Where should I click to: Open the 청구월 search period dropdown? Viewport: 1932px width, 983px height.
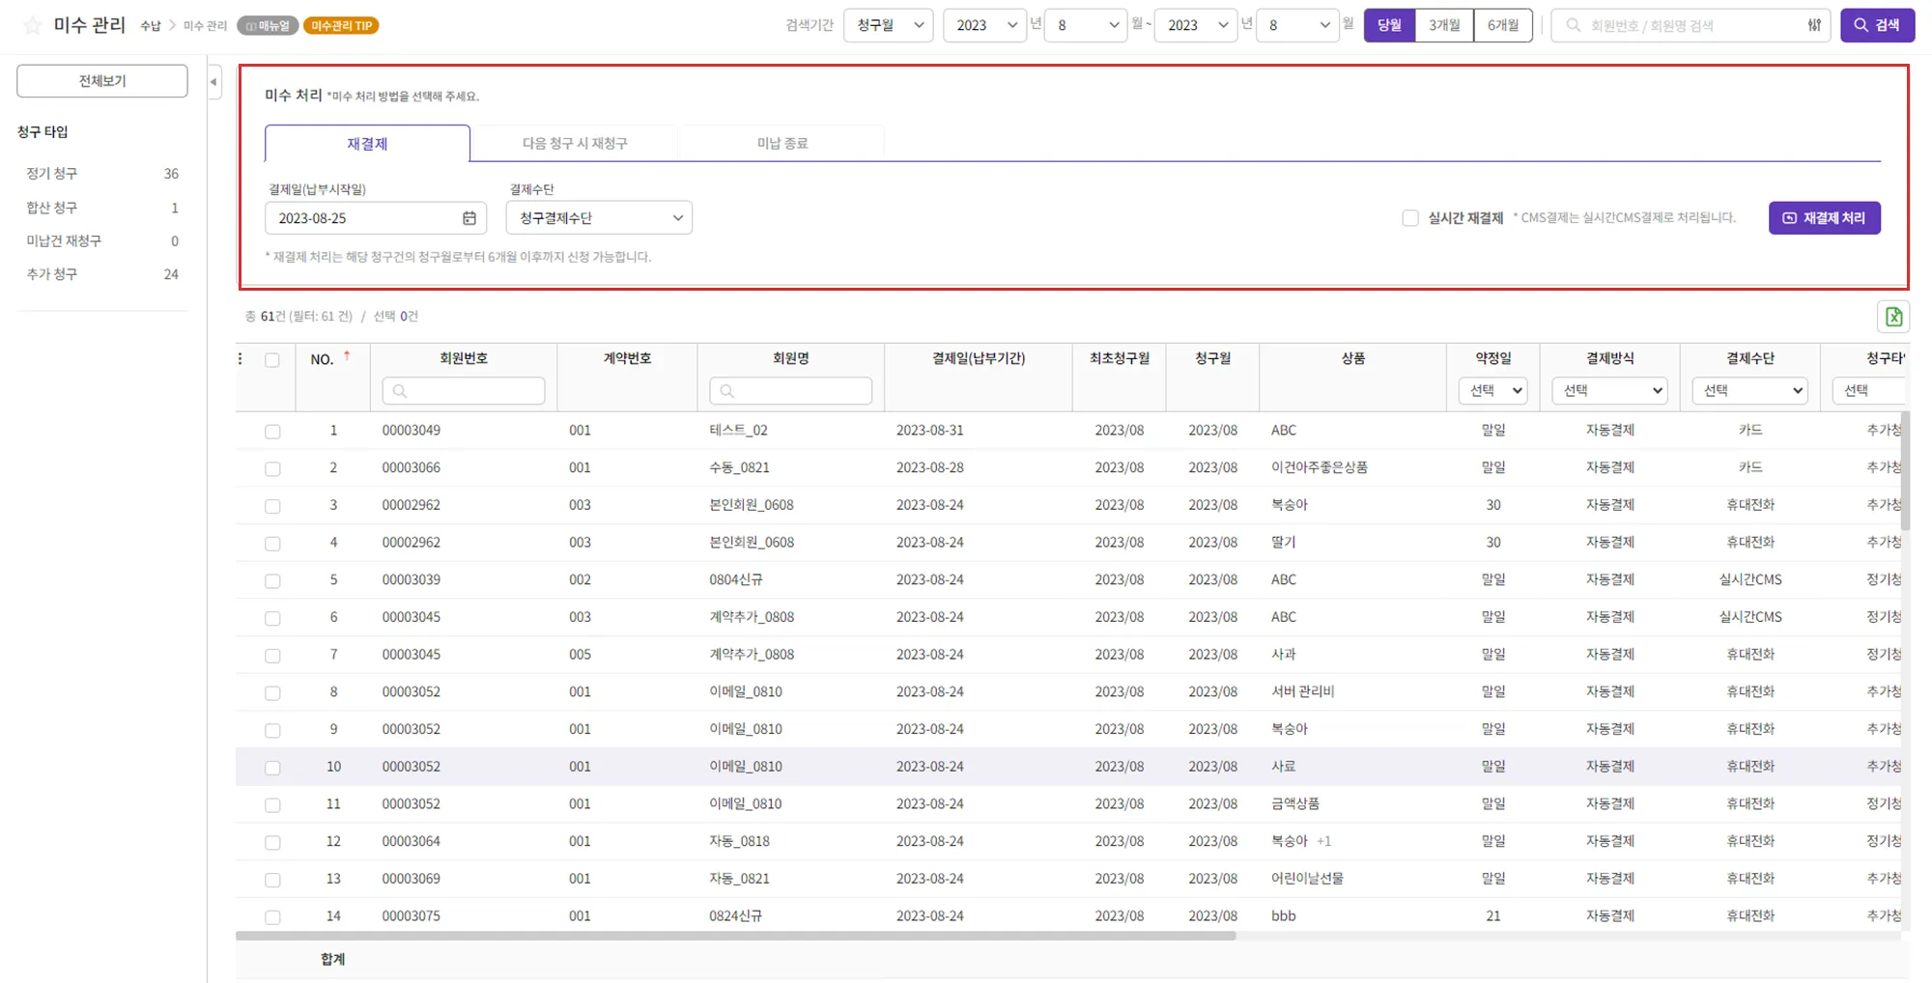pyautogui.click(x=888, y=26)
